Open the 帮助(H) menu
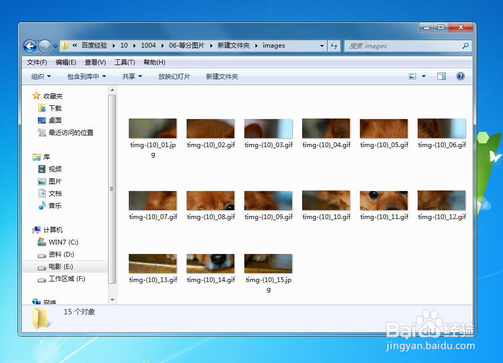The image size is (503, 363). point(154,62)
